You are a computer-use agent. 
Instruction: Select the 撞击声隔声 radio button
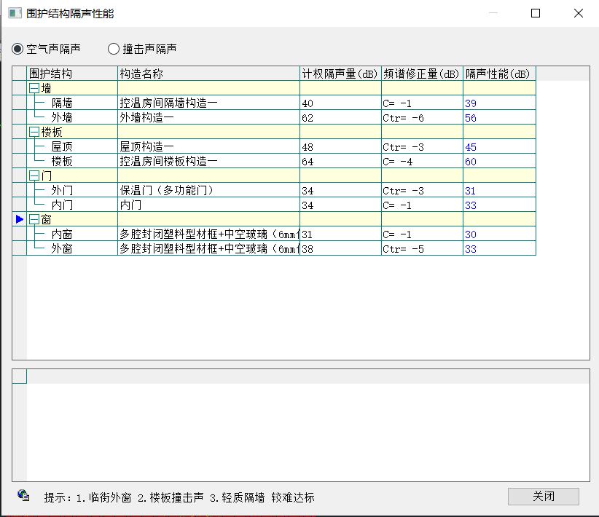click(114, 49)
